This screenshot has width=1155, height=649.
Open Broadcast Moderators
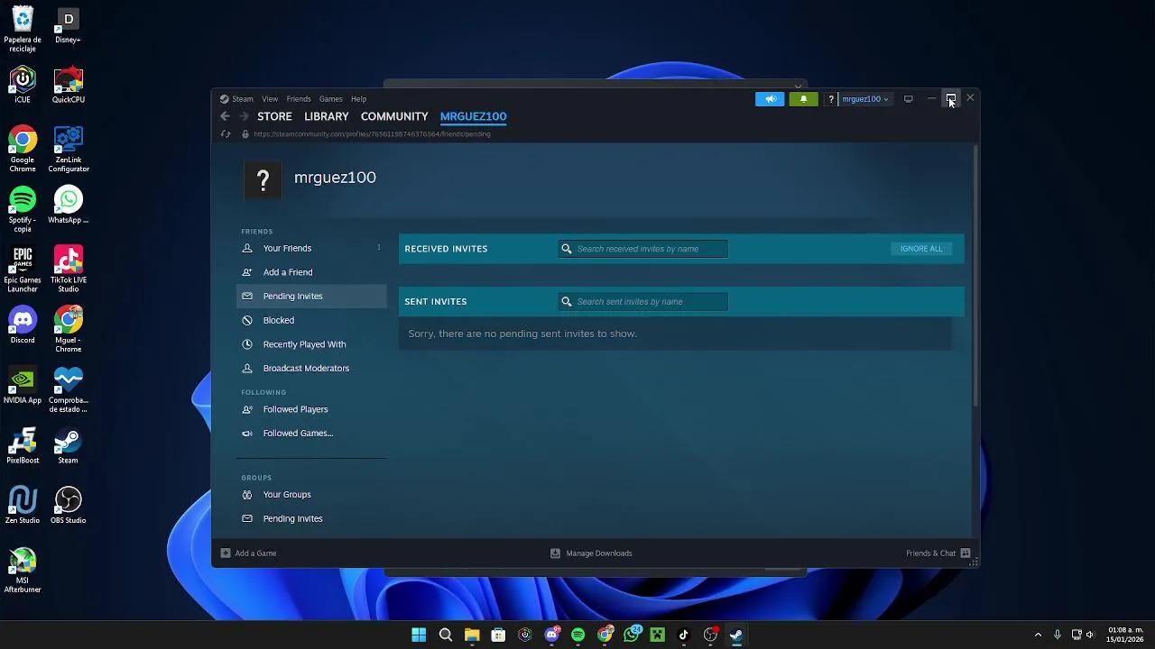(311, 368)
